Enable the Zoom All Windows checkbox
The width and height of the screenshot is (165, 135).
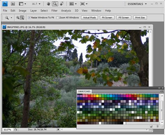(57, 18)
